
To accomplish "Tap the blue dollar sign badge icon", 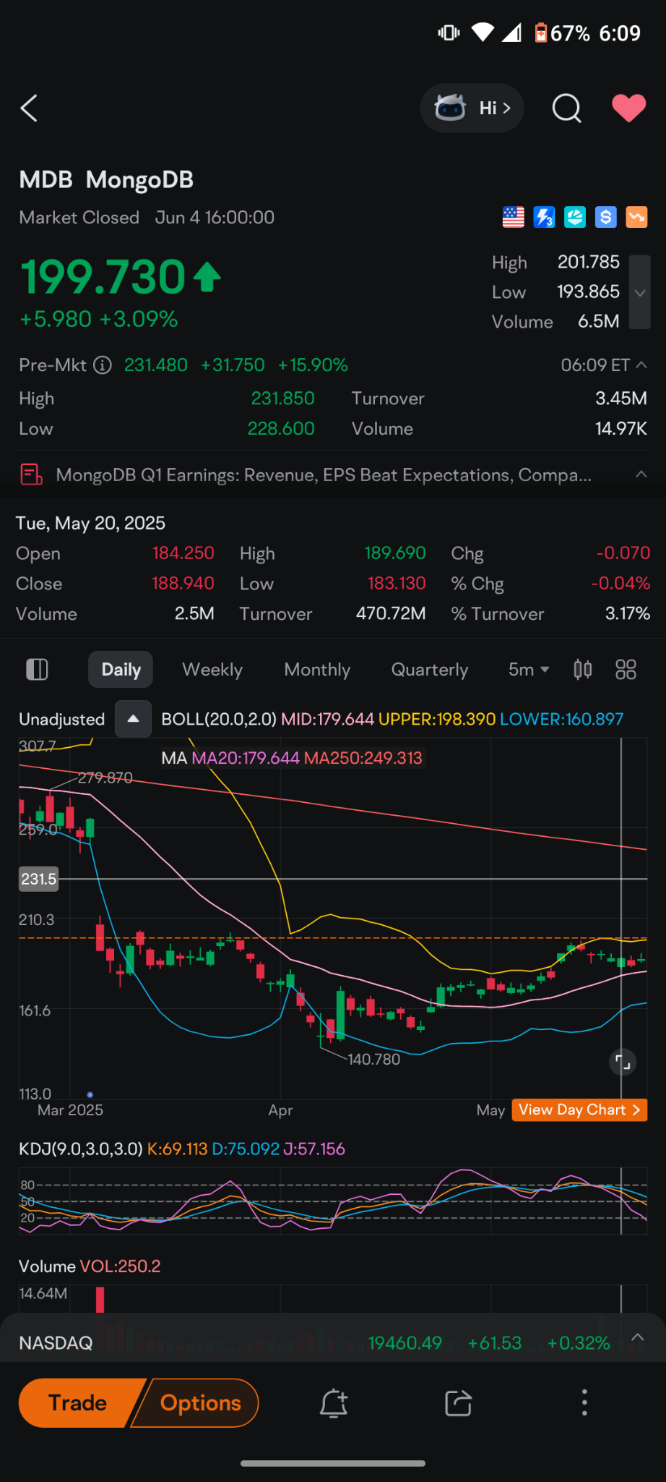I will [605, 217].
